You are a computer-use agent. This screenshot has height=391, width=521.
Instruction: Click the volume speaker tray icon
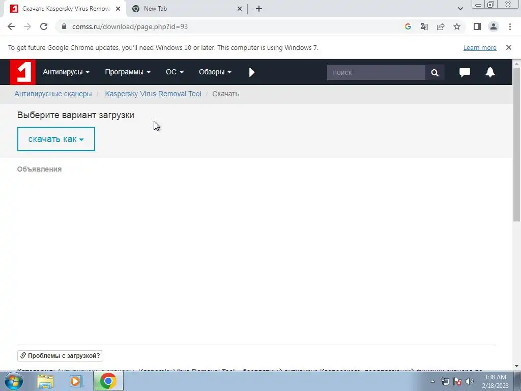(470, 381)
